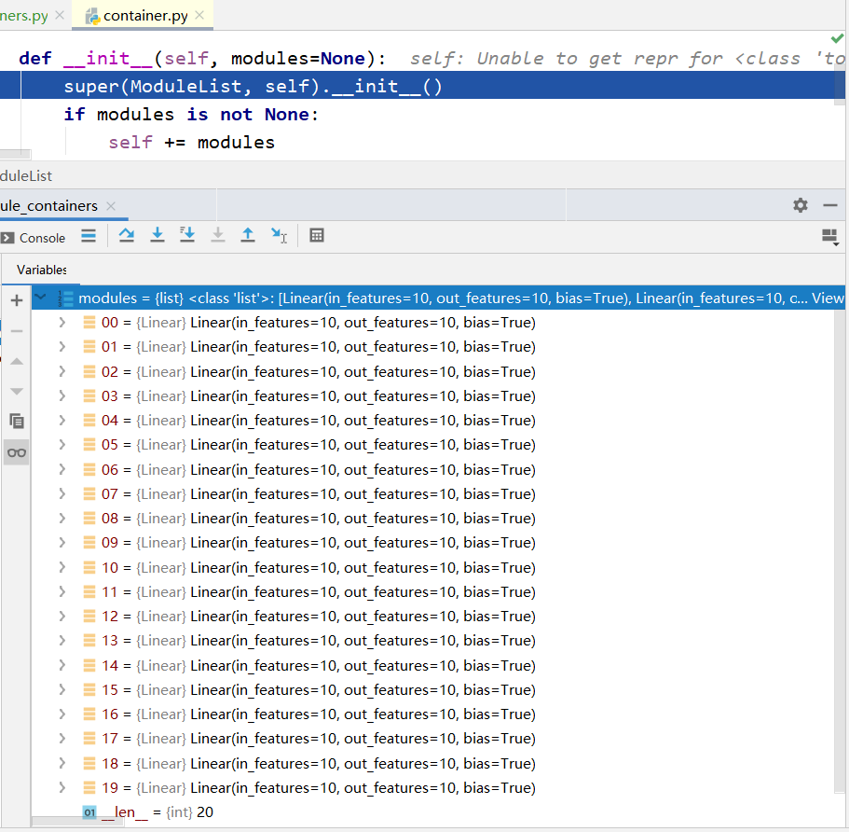Click the horizontal scrollbar in Variables
849x832 pixels.
(78, 822)
